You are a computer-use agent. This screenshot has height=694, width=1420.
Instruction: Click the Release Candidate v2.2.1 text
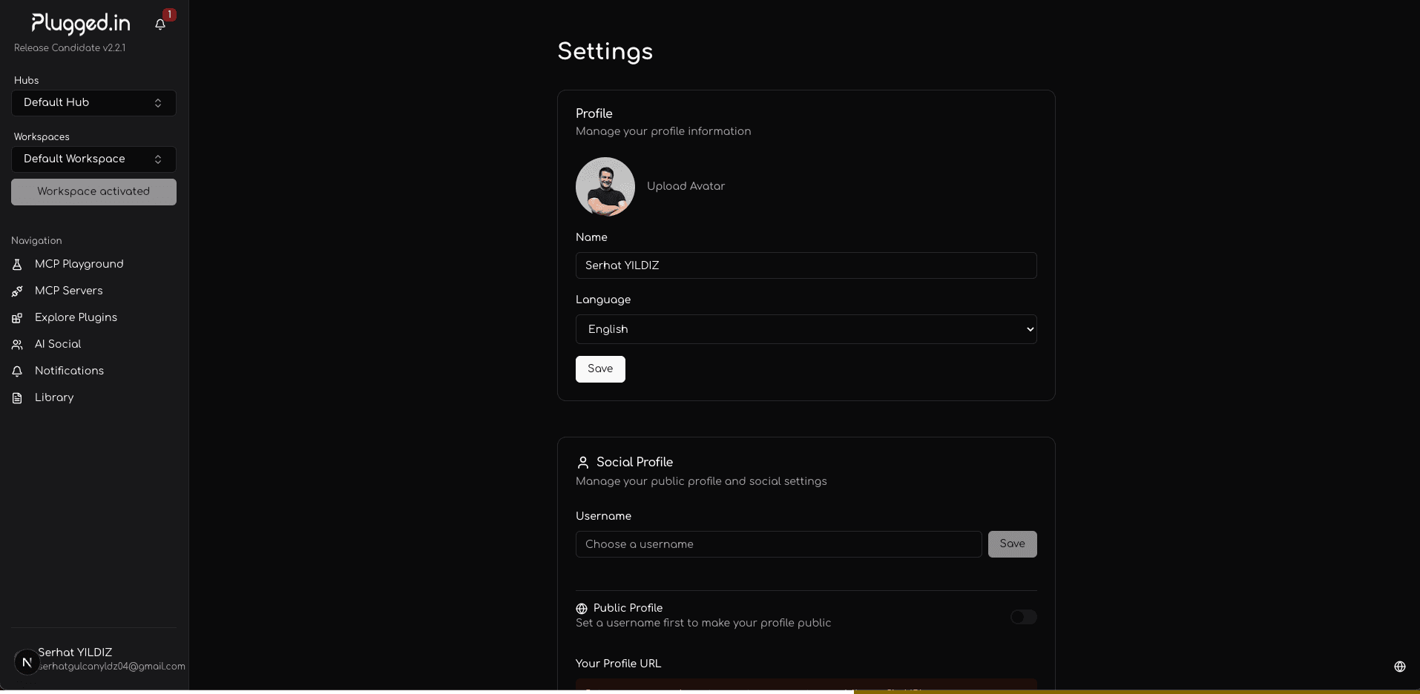[x=70, y=48]
